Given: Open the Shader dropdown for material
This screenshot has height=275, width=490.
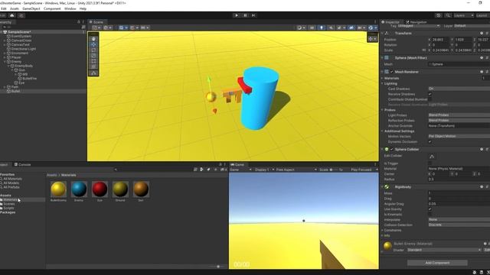Looking at the screenshot, I should pos(444,250).
